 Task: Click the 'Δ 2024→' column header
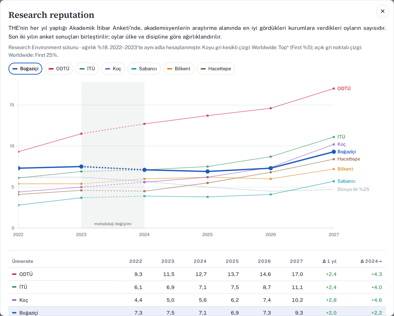pyautogui.click(x=371, y=261)
